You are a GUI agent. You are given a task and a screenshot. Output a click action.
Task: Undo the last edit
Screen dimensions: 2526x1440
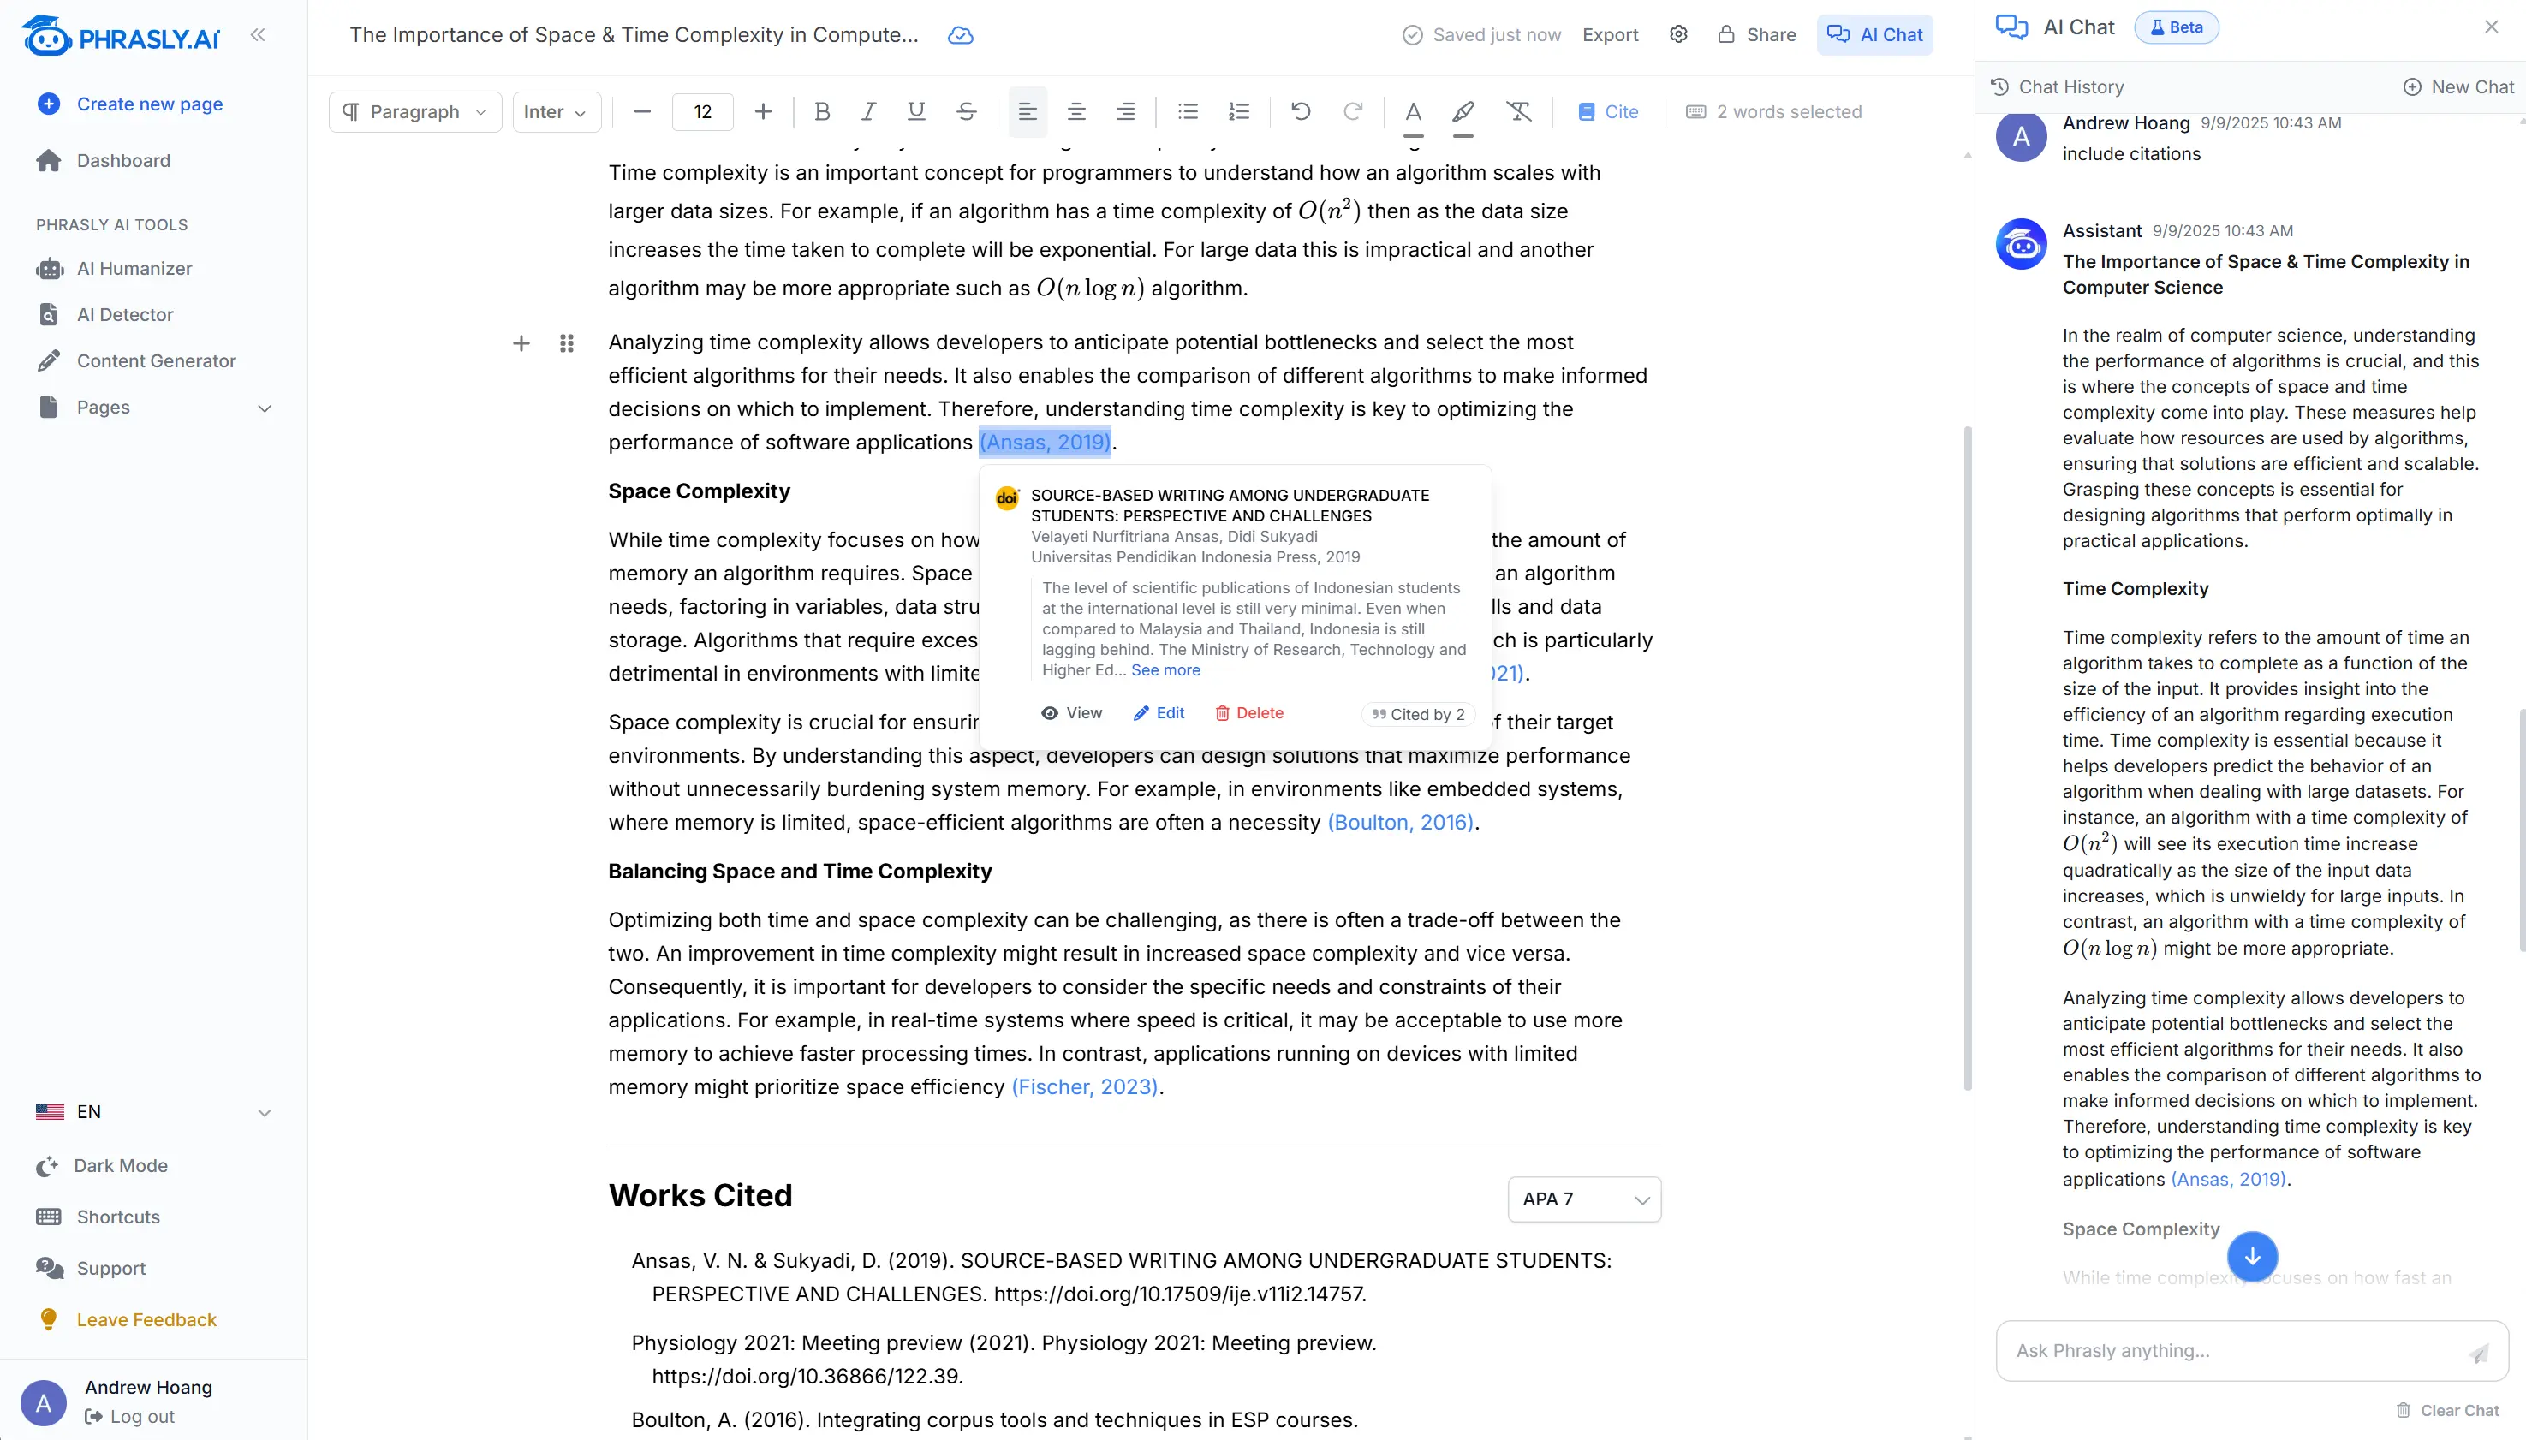point(1301,112)
